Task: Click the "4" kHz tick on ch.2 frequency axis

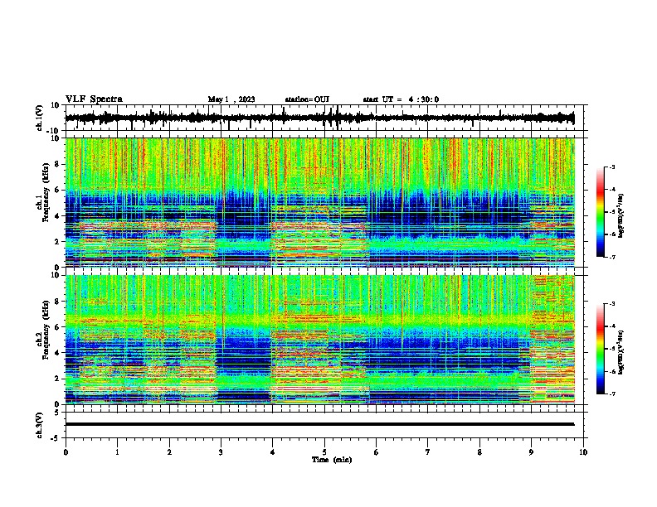Action: 57,353
